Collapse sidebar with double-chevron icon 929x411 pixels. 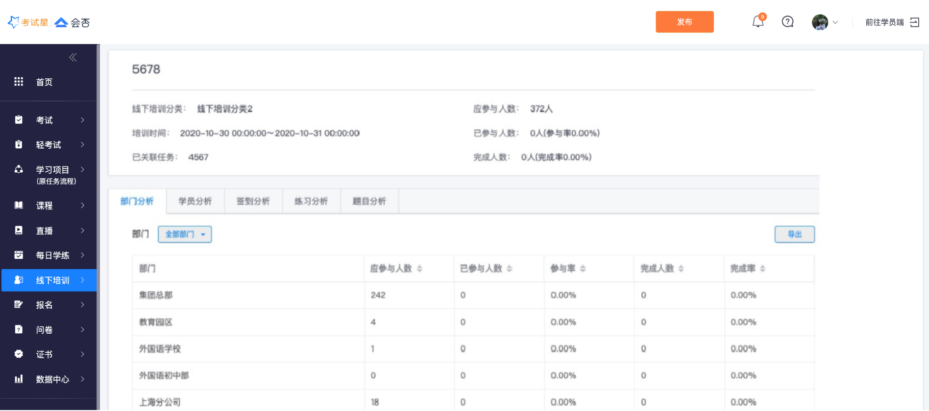click(x=73, y=58)
